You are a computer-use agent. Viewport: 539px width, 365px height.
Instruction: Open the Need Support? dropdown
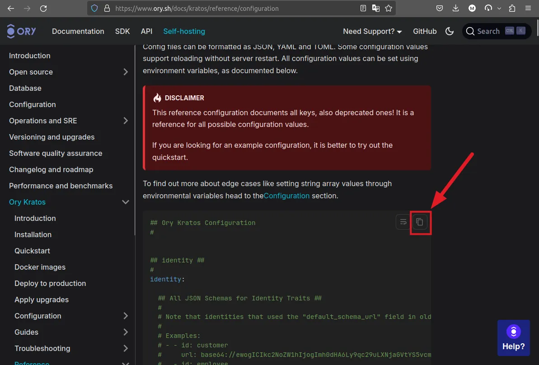[372, 31]
